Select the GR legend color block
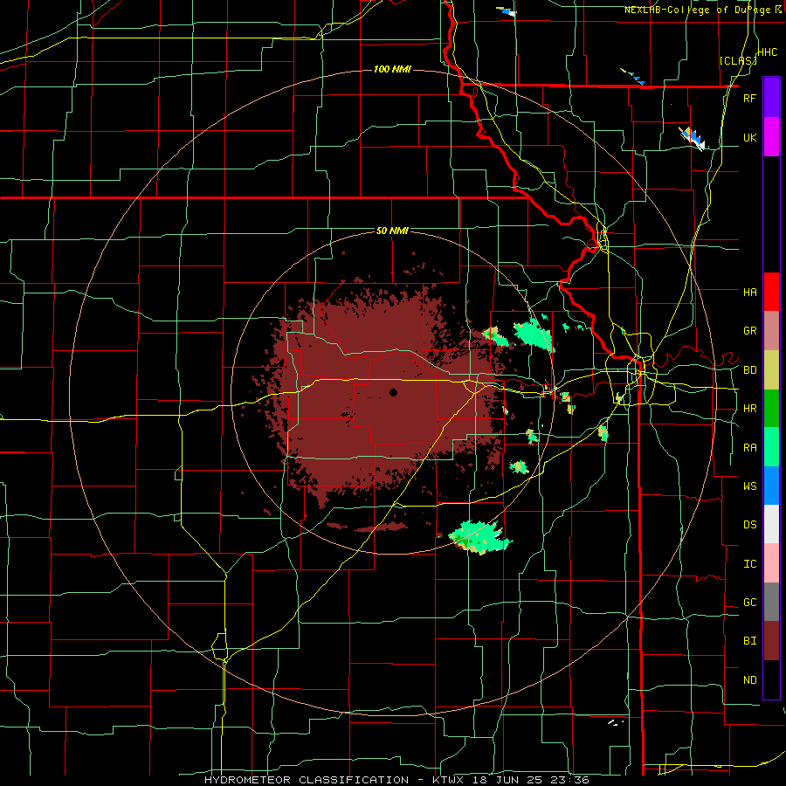786x786 pixels. click(x=771, y=331)
